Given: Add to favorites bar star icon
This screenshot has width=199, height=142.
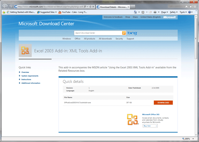Looking at the screenshot, I should tap(4, 12).
